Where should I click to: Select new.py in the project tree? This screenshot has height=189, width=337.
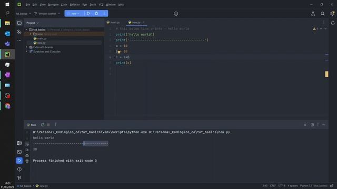click(x=42, y=43)
